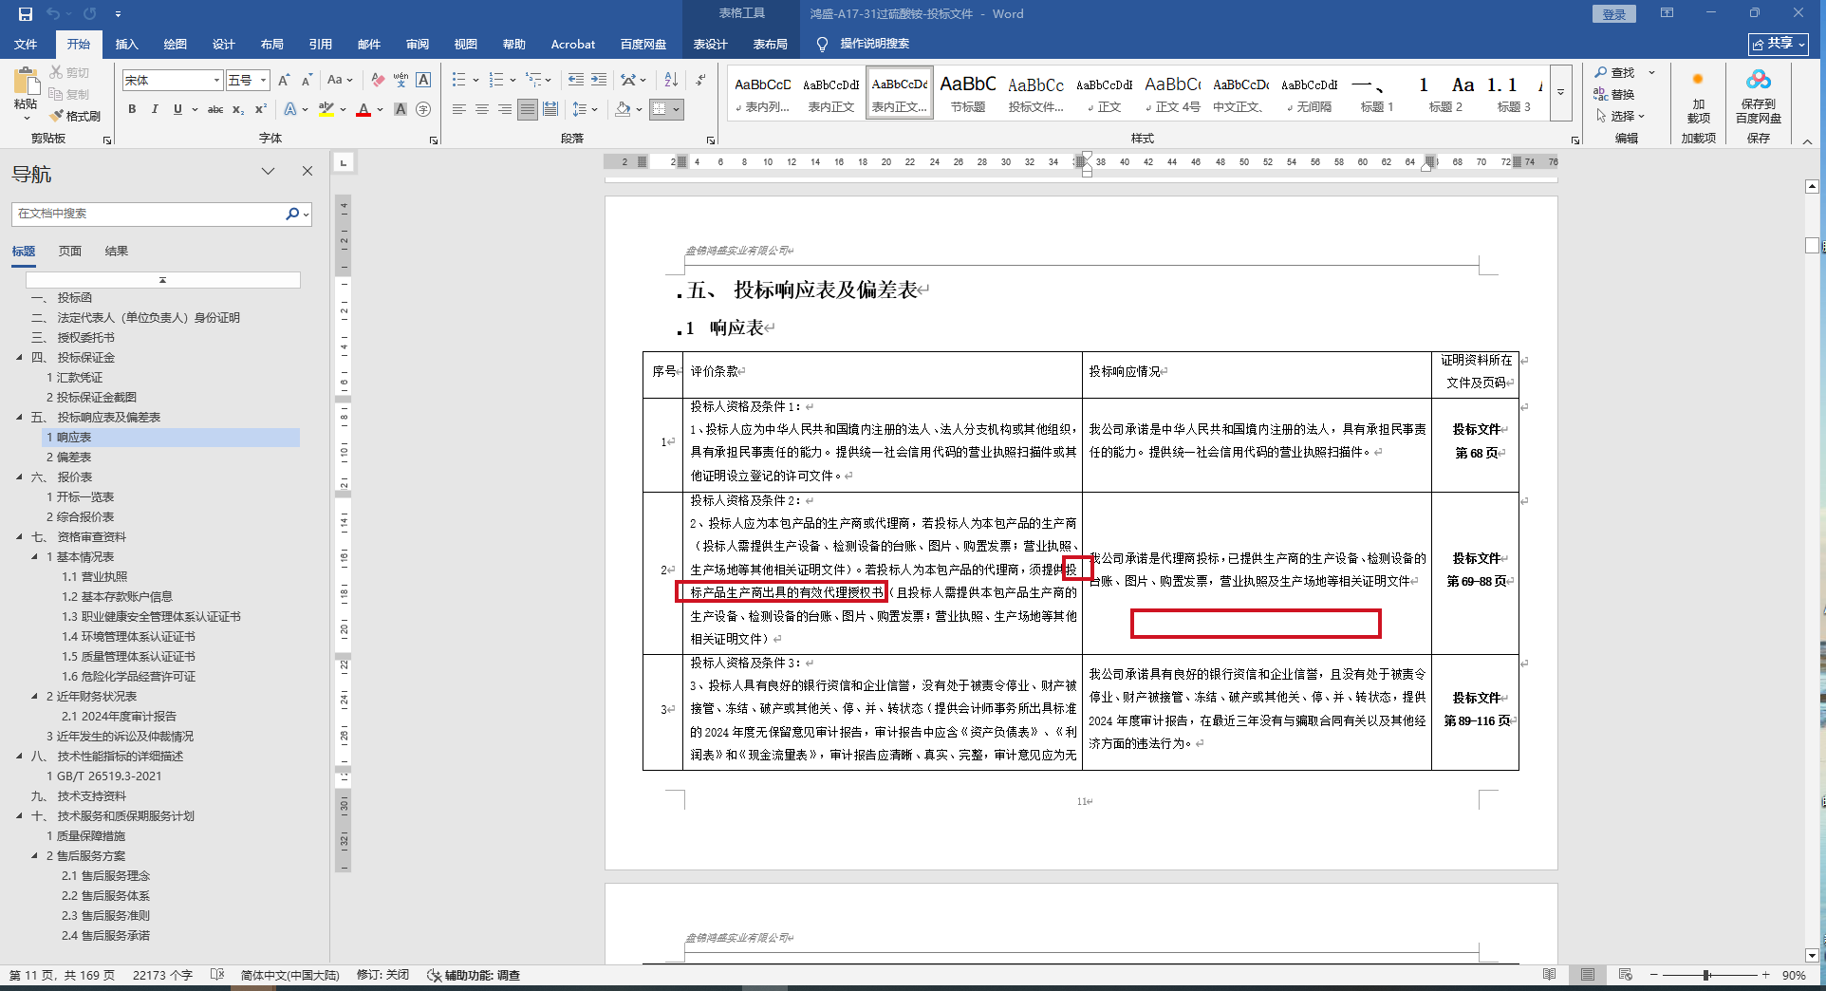
Task: Collapse the 七、资格审查资料 heading
Action: pos(20,537)
